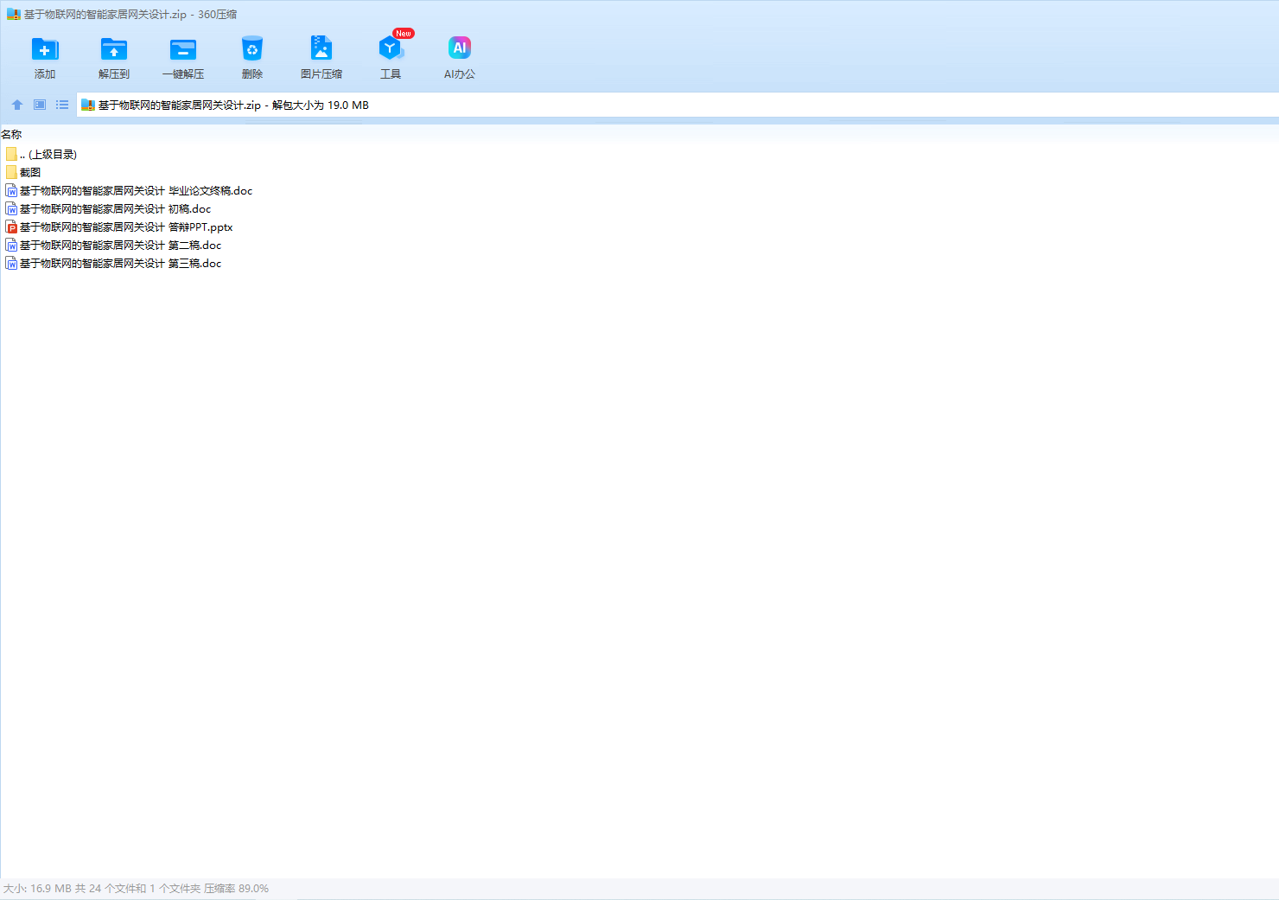Click the 名称 column header

(x=11, y=134)
